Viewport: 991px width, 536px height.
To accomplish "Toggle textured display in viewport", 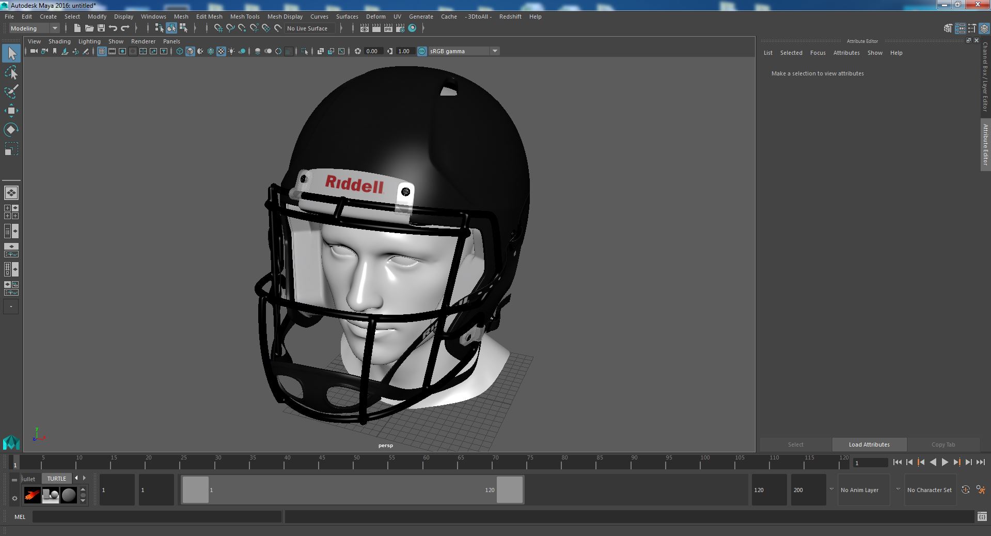I will pos(221,51).
